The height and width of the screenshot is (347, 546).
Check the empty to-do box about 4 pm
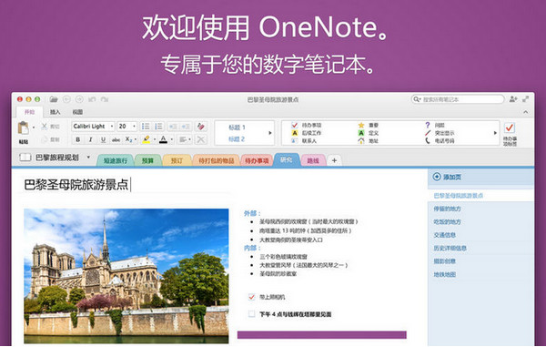pyautogui.click(x=251, y=314)
